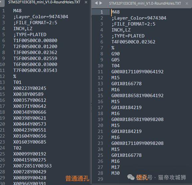
Task: Click the G00X0171109Y0064192 line
Action: 137,72
